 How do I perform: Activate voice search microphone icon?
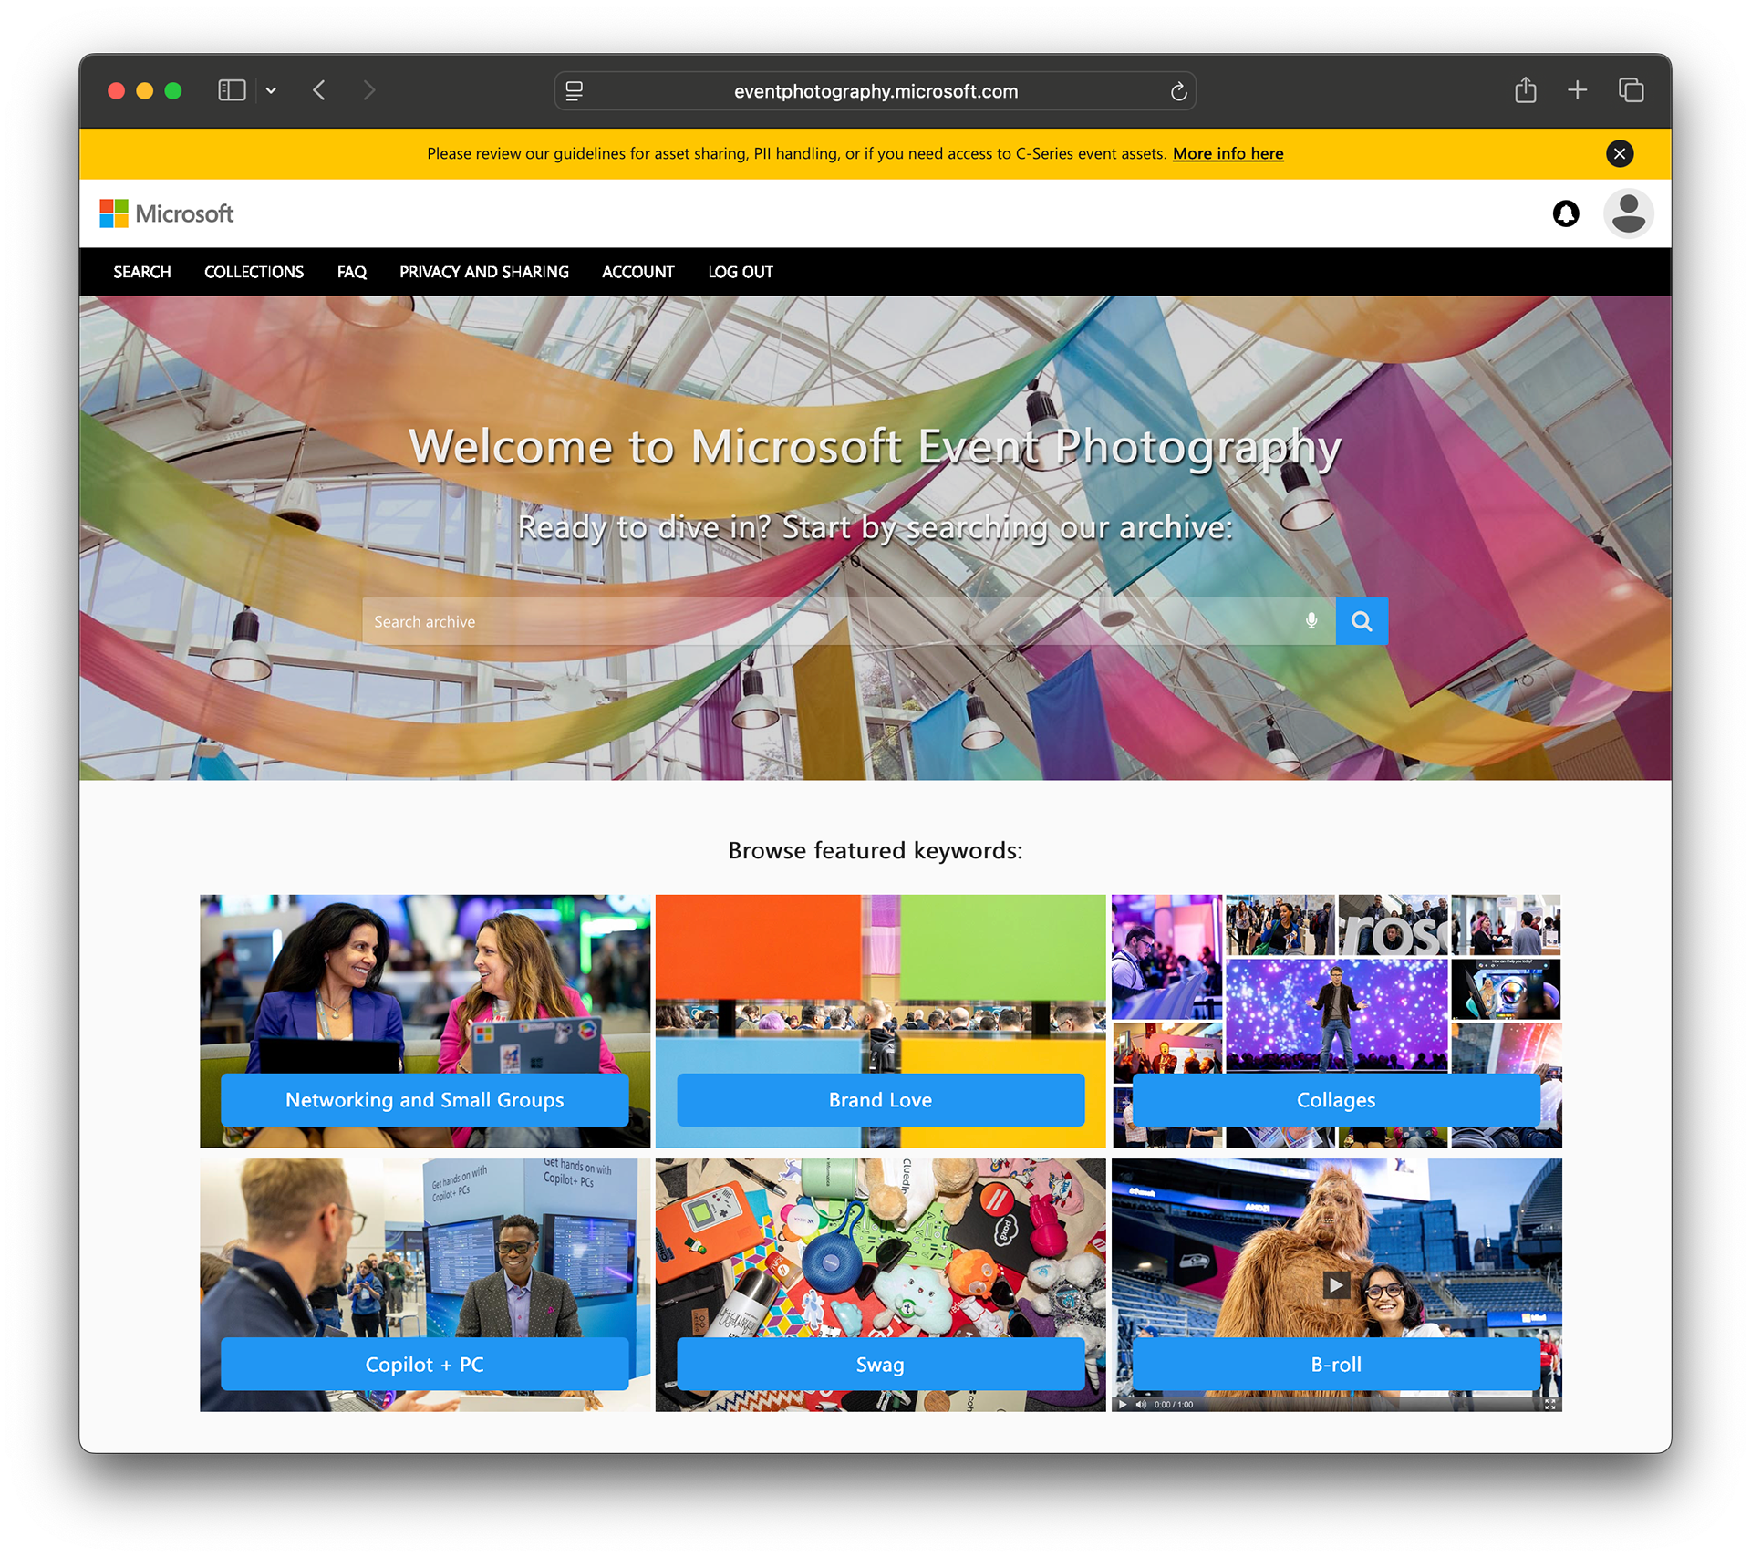coord(1311,621)
